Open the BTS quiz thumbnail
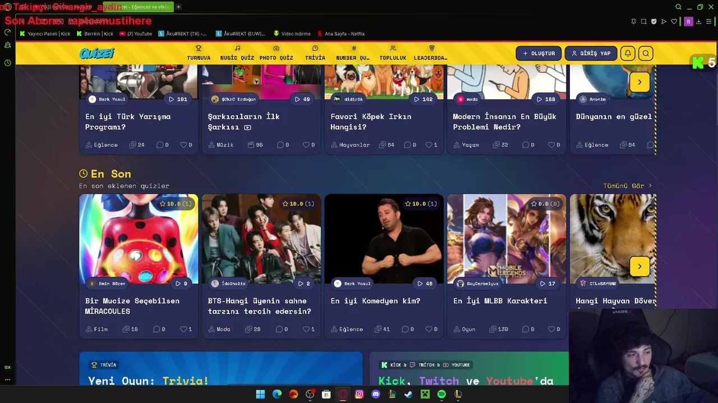This screenshot has height=403, width=718. pos(261,238)
